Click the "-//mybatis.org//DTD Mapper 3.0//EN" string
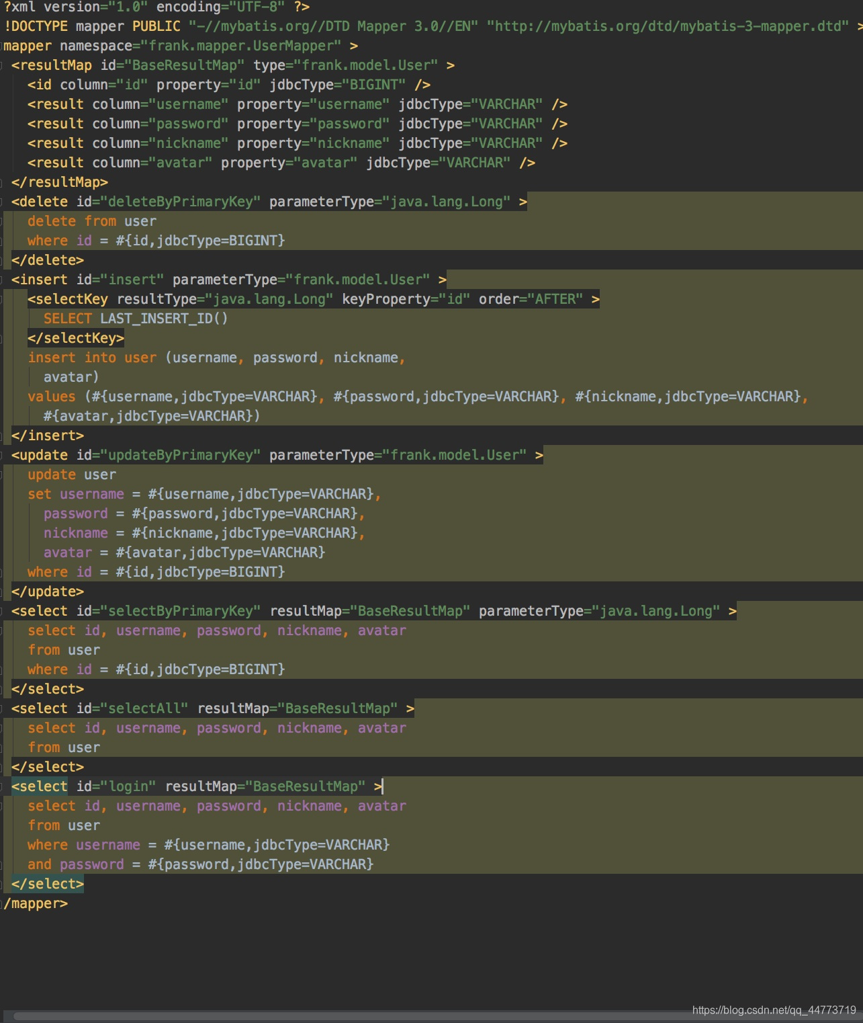Image resolution: width=863 pixels, height=1023 pixels. coord(333,26)
